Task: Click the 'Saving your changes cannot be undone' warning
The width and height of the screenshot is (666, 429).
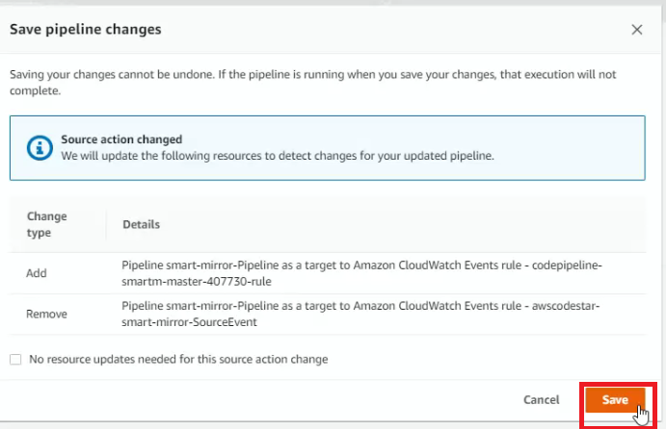Action: [313, 83]
